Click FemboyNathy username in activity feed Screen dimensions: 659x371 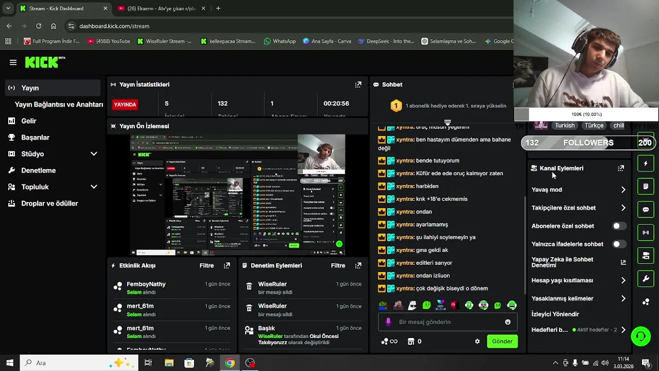pos(146,284)
